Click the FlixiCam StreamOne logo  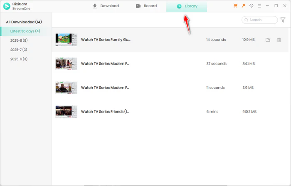(x=6, y=6)
